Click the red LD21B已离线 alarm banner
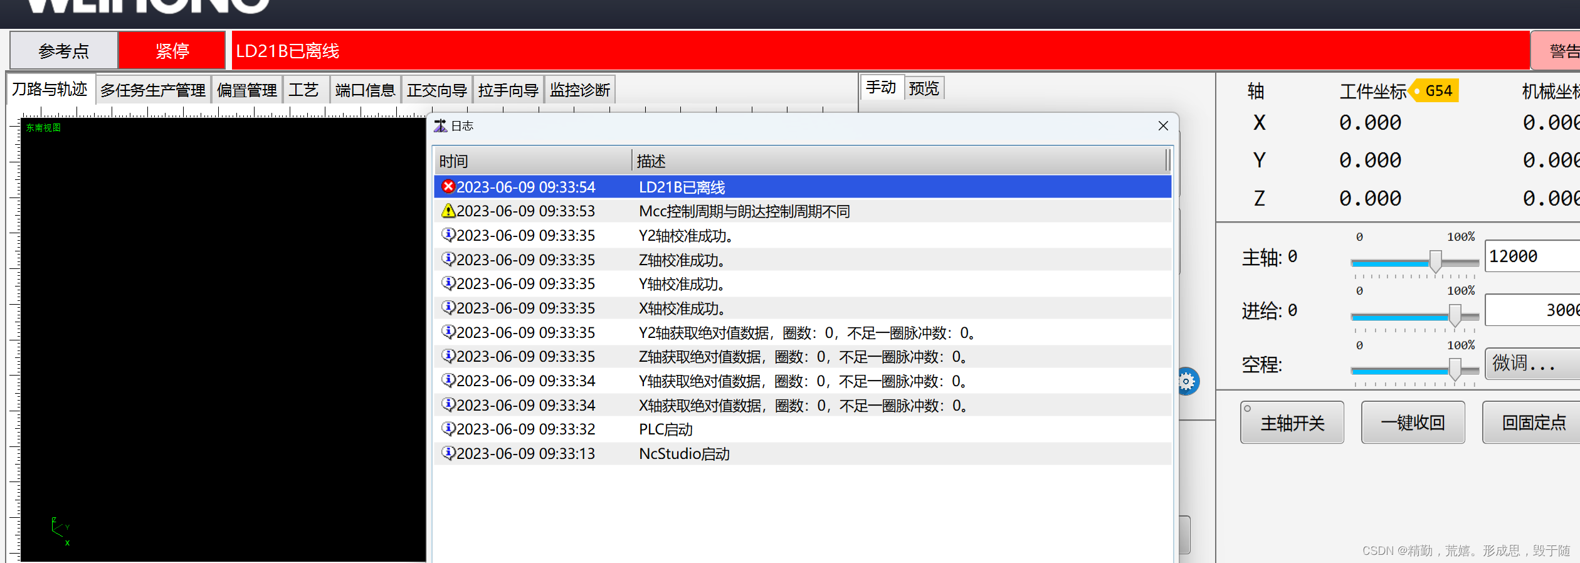 pos(880,51)
